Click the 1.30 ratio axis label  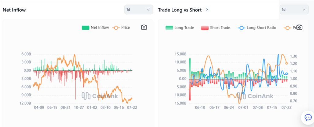(293, 56)
